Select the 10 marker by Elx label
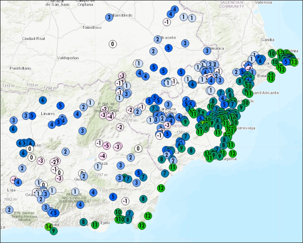This screenshot has height=243, width=303. tap(246, 102)
